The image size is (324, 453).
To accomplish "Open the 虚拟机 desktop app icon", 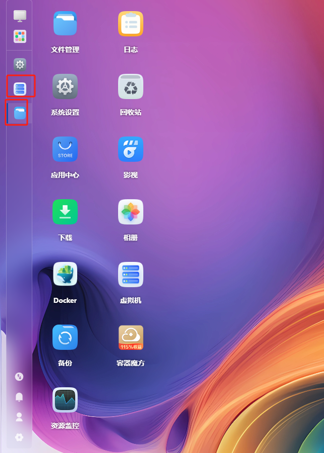I will [x=131, y=275].
